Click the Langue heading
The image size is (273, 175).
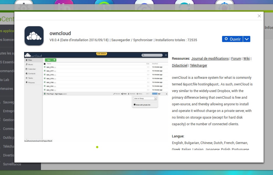point(178,136)
